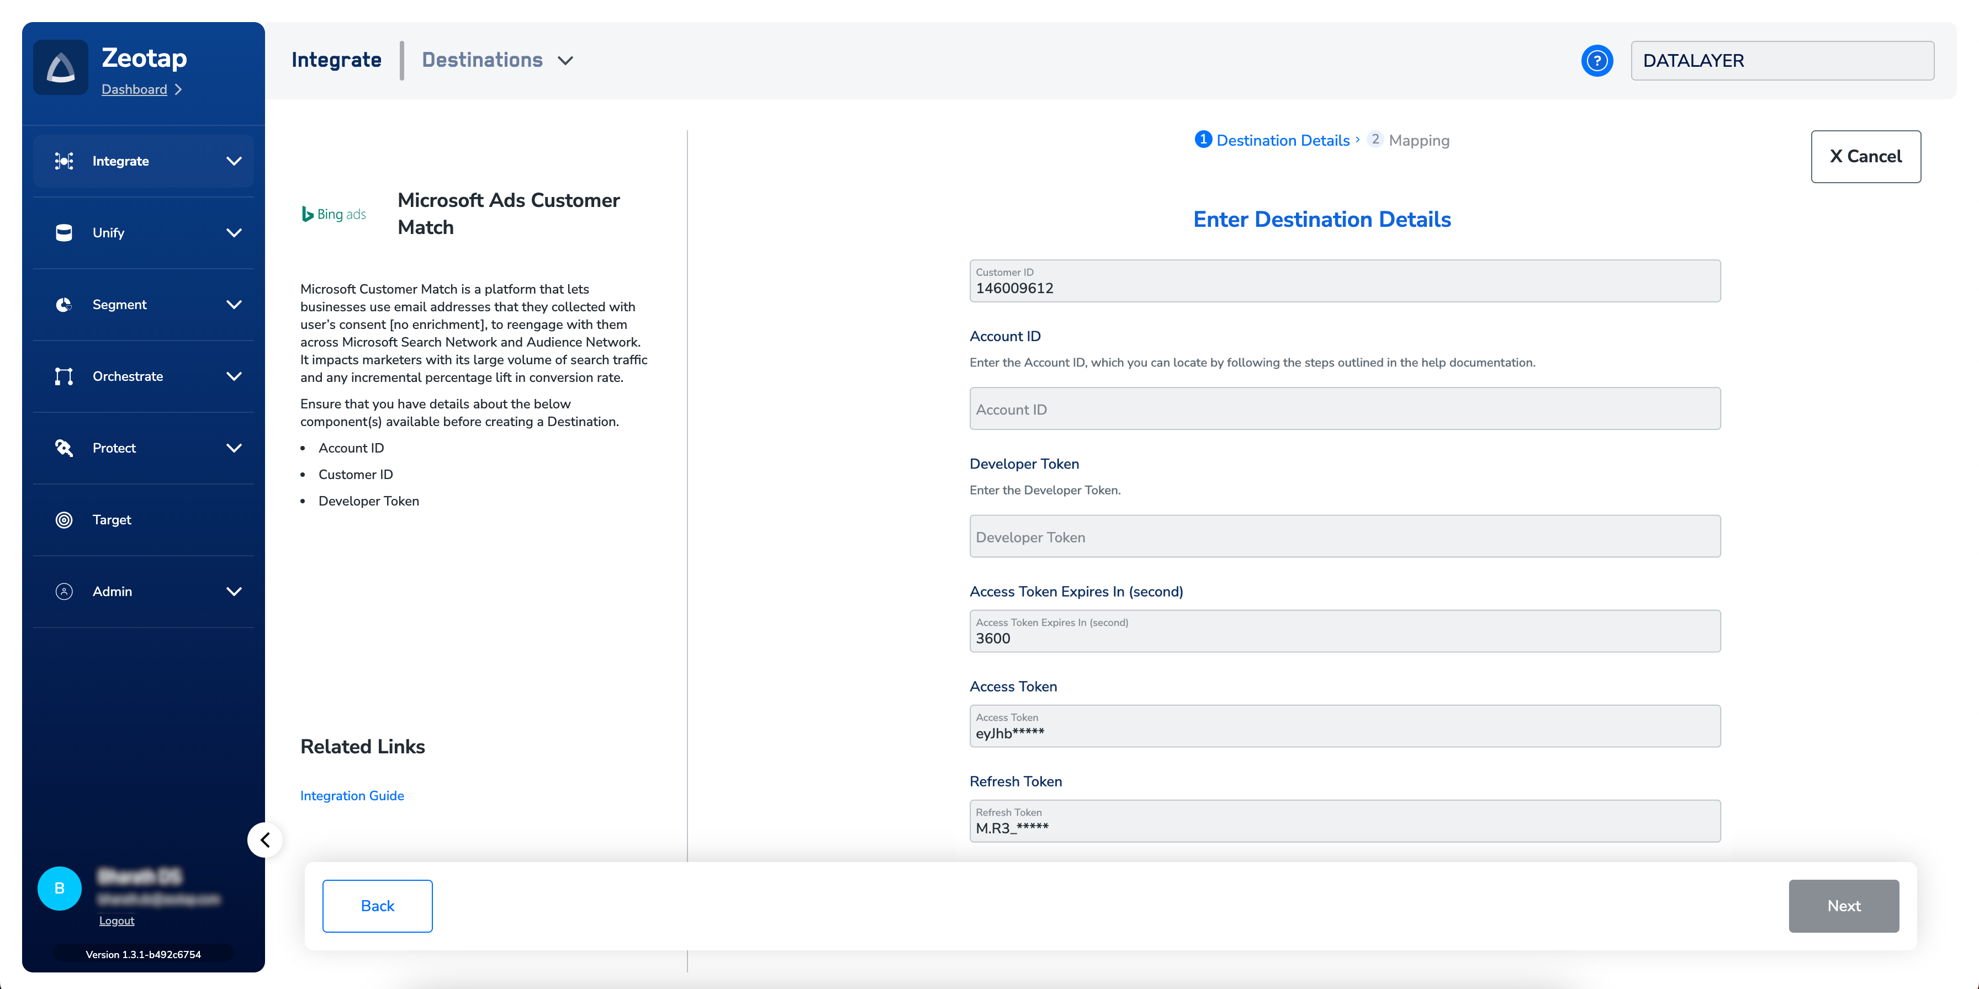Click the Integrate sidebar icon
Screen dimensions: 1979x989
click(65, 161)
